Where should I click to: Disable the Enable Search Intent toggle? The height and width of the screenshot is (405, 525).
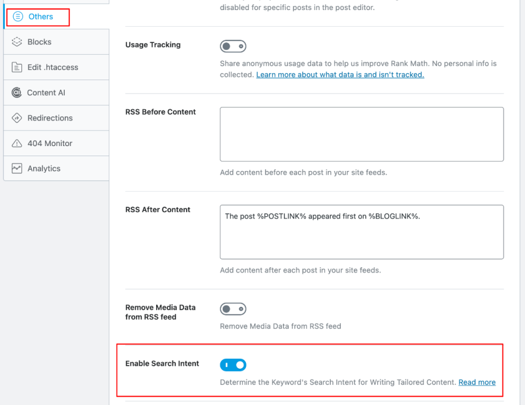pyautogui.click(x=233, y=365)
